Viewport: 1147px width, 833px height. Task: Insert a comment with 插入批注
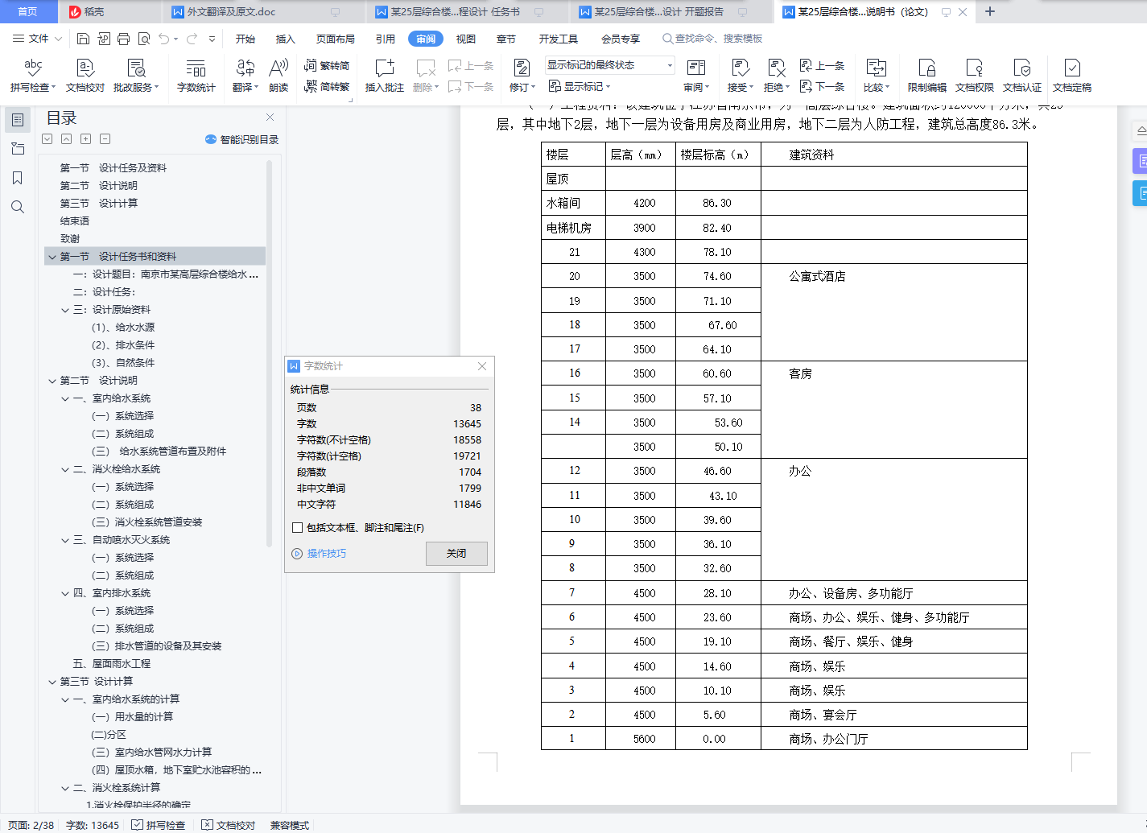(x=385, y=76)
